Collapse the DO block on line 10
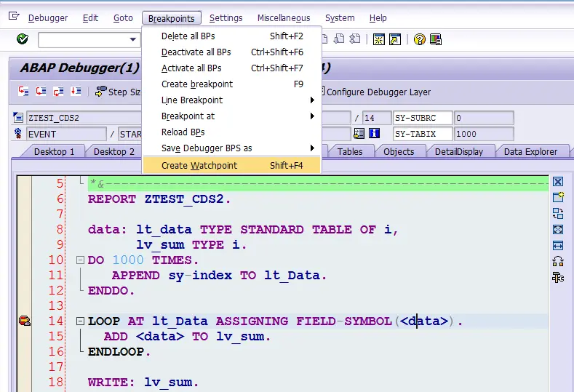This screenshot has width=574, height=392. tap(80, 260)
